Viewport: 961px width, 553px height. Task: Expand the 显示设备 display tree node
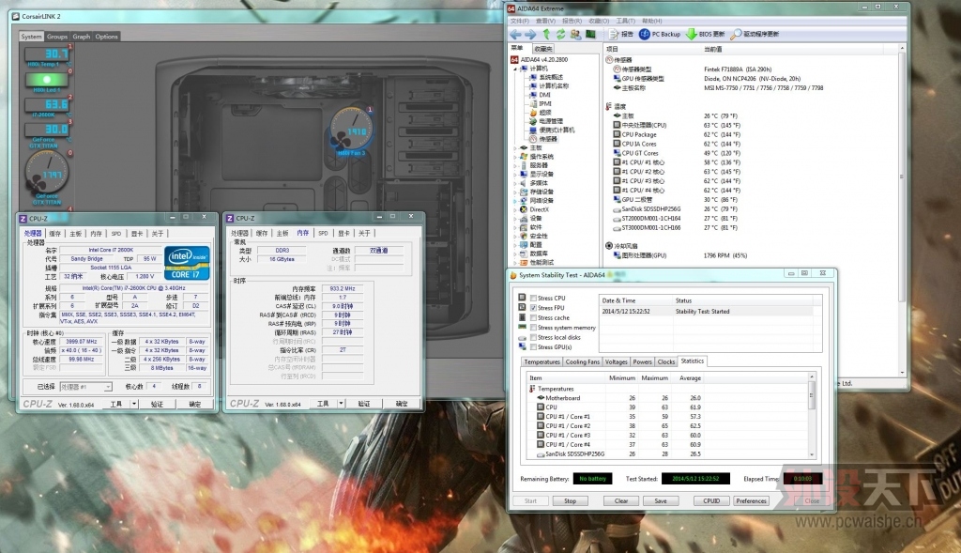coord(515,174)
